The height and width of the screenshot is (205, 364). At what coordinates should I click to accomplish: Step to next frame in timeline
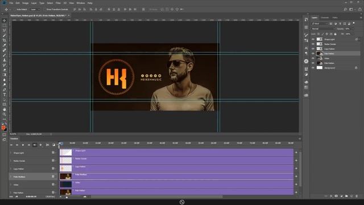tap(29, 145)
